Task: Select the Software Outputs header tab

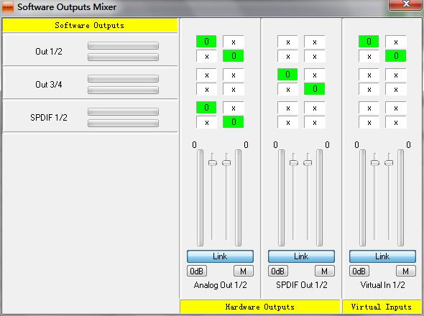Action: tap(90, 25)
